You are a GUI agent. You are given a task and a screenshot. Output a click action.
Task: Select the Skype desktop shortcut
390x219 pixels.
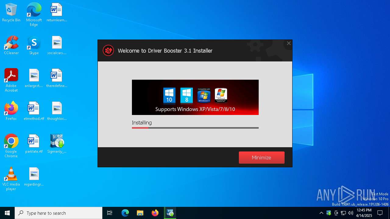pos(34,46)
